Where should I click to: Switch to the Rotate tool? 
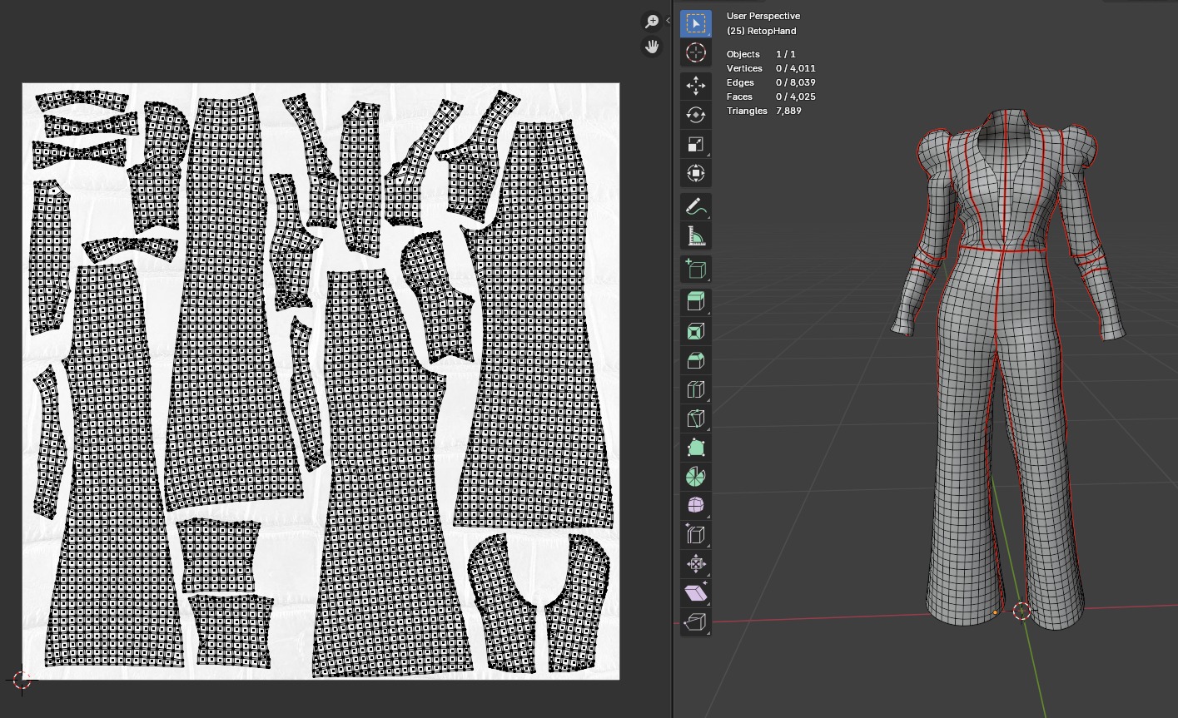(696, 115)
